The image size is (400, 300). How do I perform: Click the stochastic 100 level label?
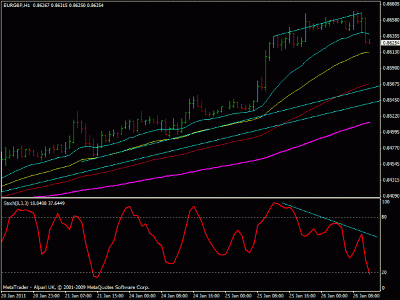click(x=385, y=202)
